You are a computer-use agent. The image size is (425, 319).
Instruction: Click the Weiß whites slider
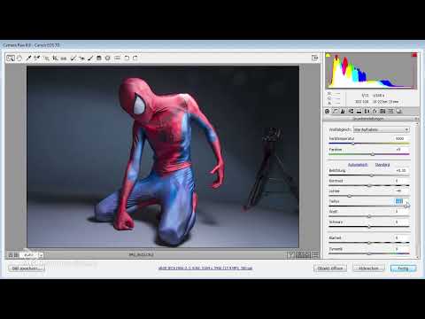coord(369,216)
